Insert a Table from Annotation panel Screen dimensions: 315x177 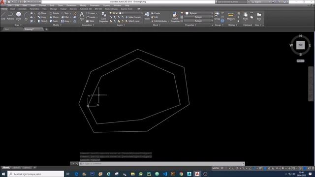click(x=90, y=21)
